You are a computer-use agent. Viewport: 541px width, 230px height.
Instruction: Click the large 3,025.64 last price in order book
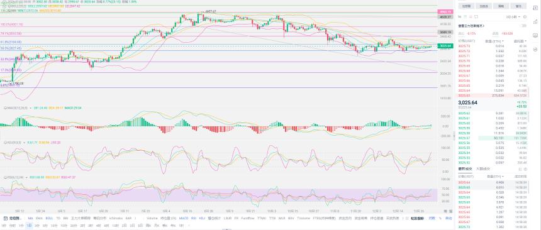point(467,102)
